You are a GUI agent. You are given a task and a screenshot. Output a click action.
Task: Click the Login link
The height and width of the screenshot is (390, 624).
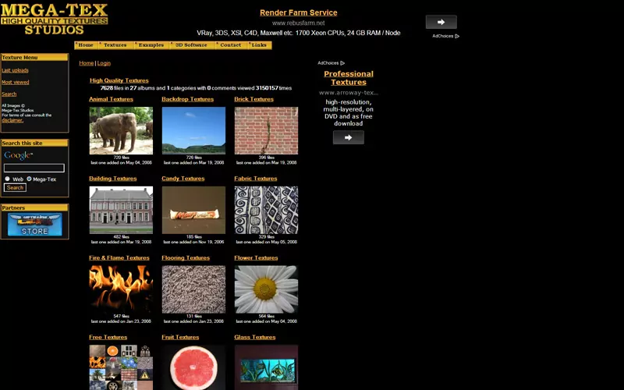coord(104,63)
